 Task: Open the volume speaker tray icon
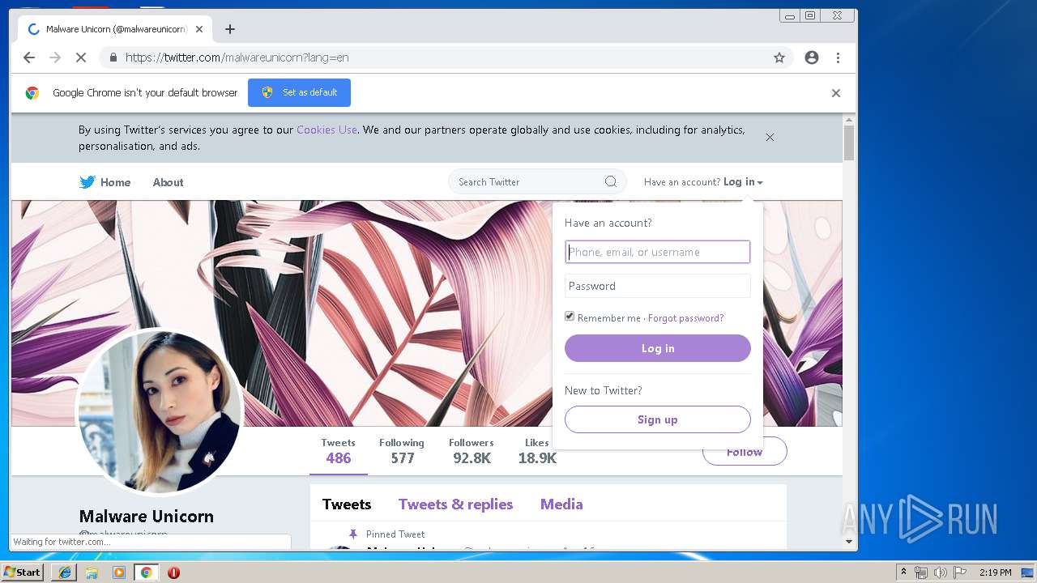[940, 572]
